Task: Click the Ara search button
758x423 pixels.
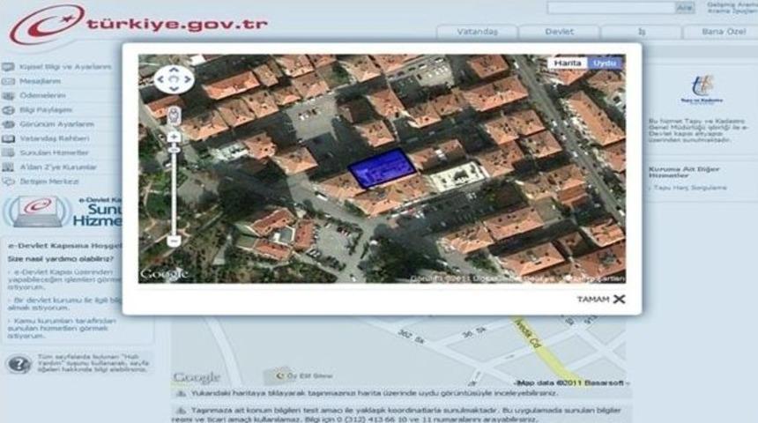Action: 685,8
